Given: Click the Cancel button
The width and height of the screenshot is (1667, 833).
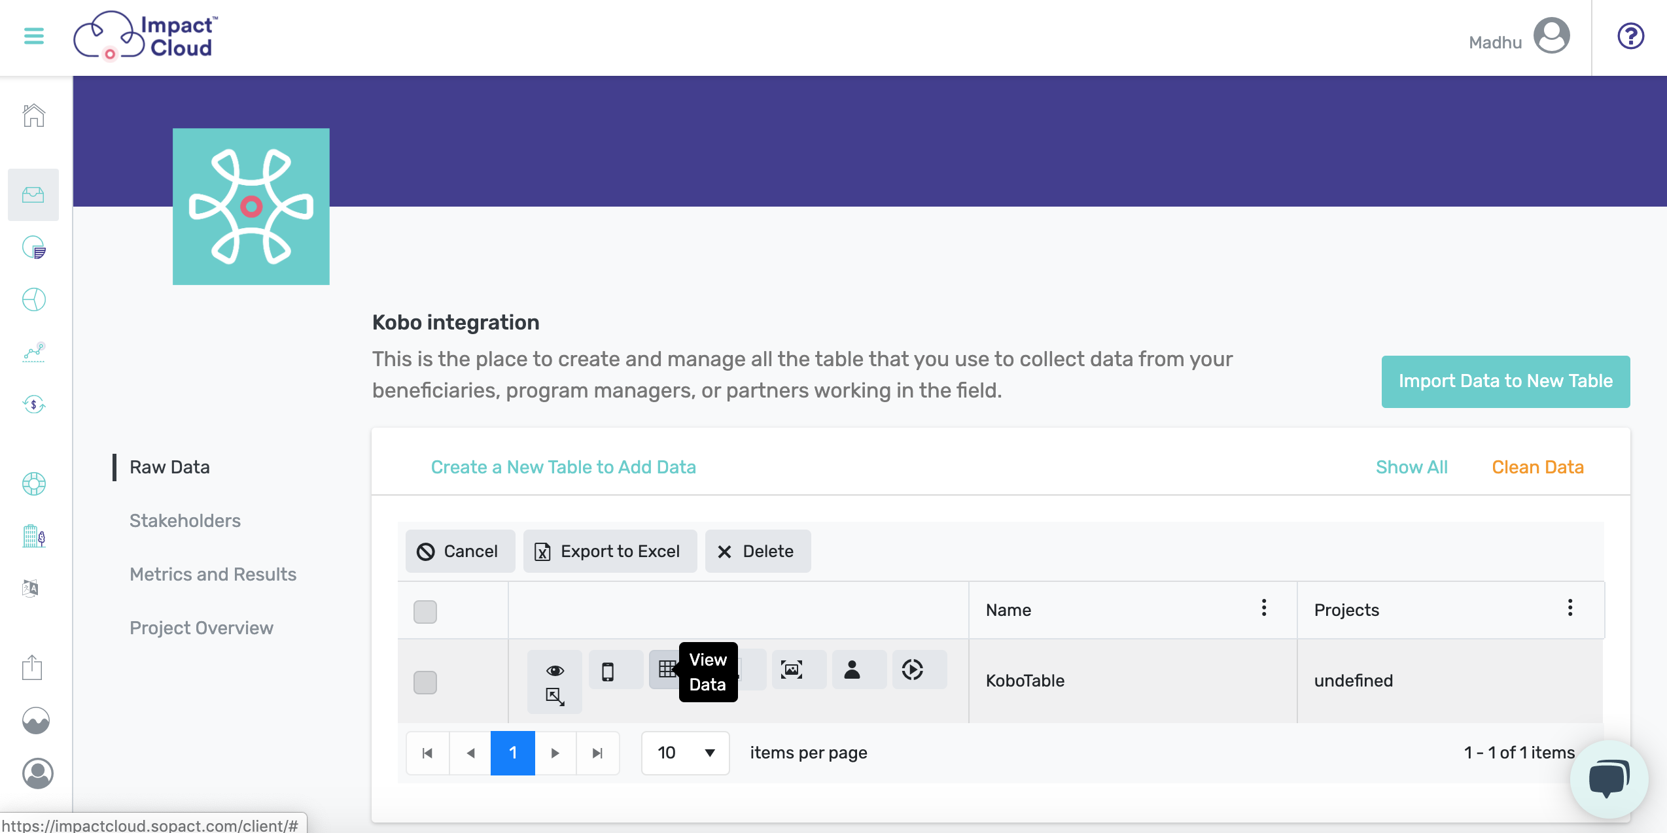Looking at the screenshot, I should 460,551.
